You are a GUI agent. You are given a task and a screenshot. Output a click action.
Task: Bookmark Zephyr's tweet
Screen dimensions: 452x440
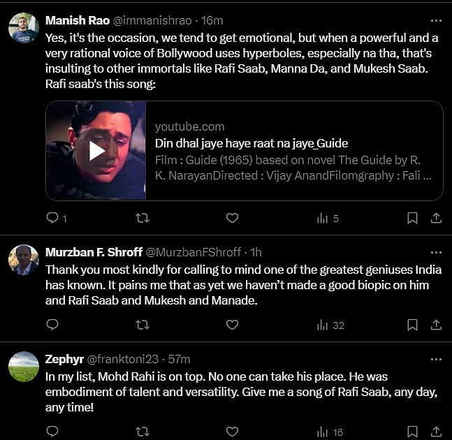pos(412,432)
